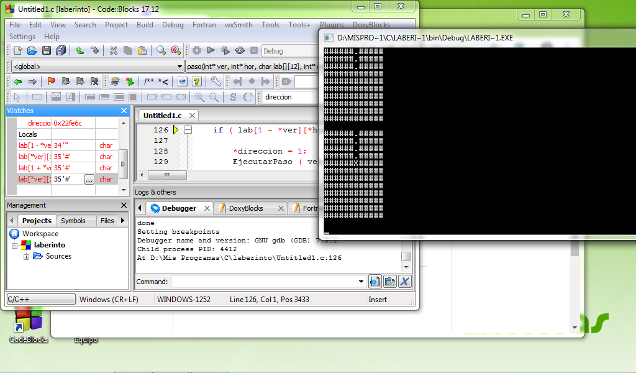Jump forward with the gray right arrow
636x373 pixels.
click(x=32, y=81)
